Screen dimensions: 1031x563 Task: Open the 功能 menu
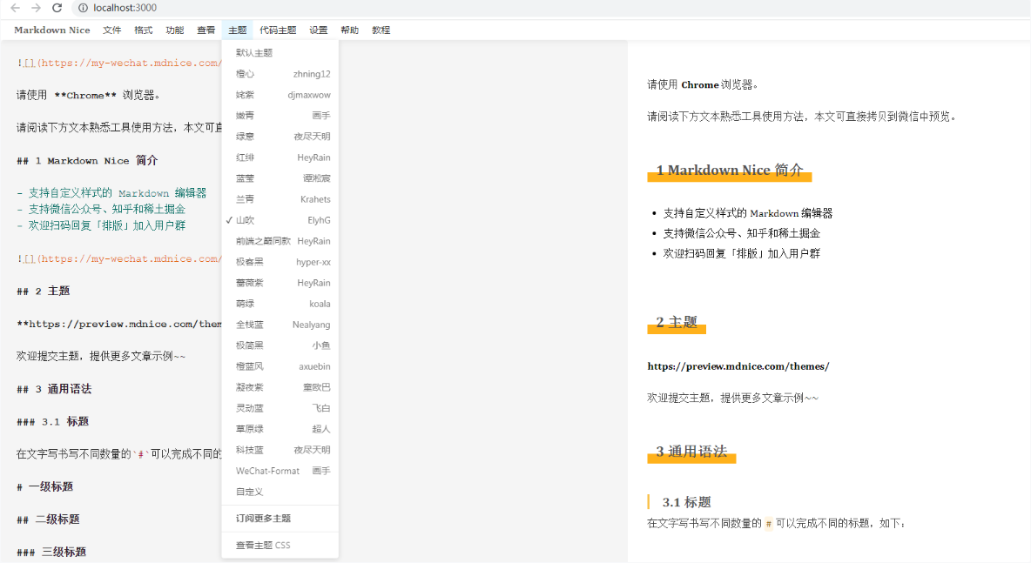(175, 30)
